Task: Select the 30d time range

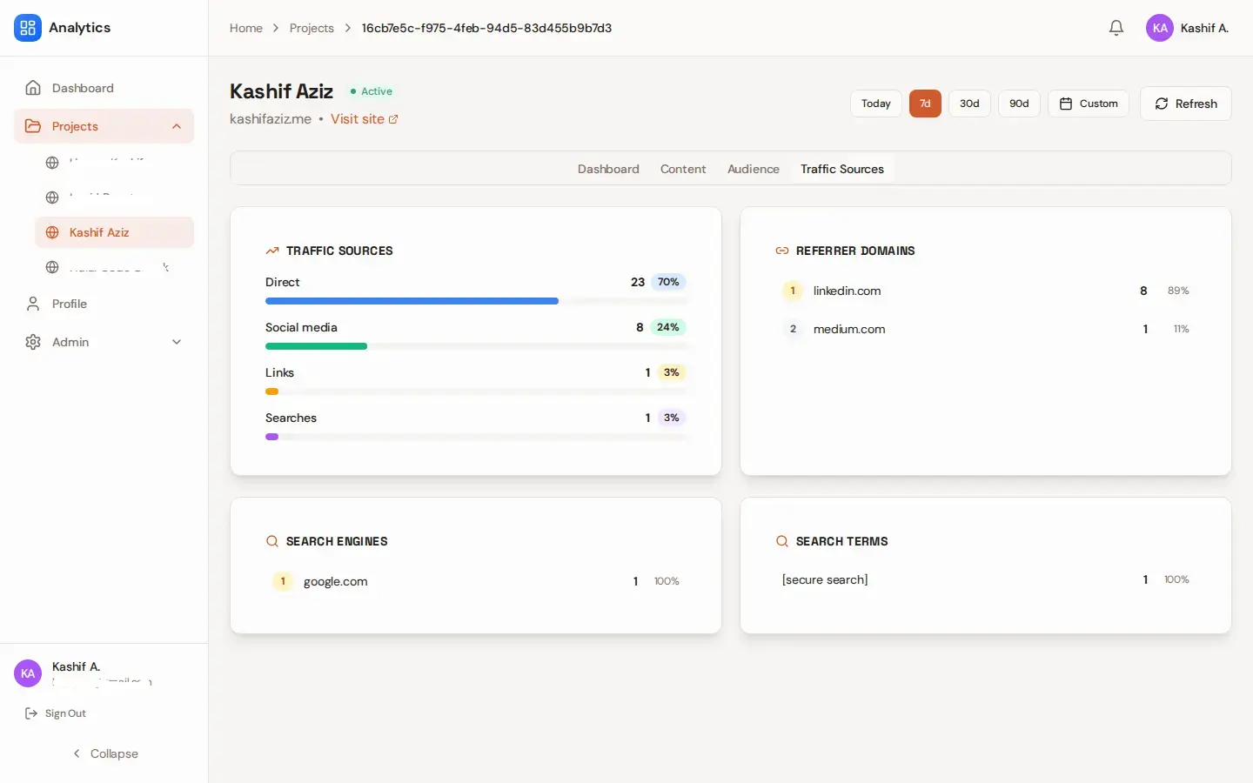Action: tap(969, 104)
